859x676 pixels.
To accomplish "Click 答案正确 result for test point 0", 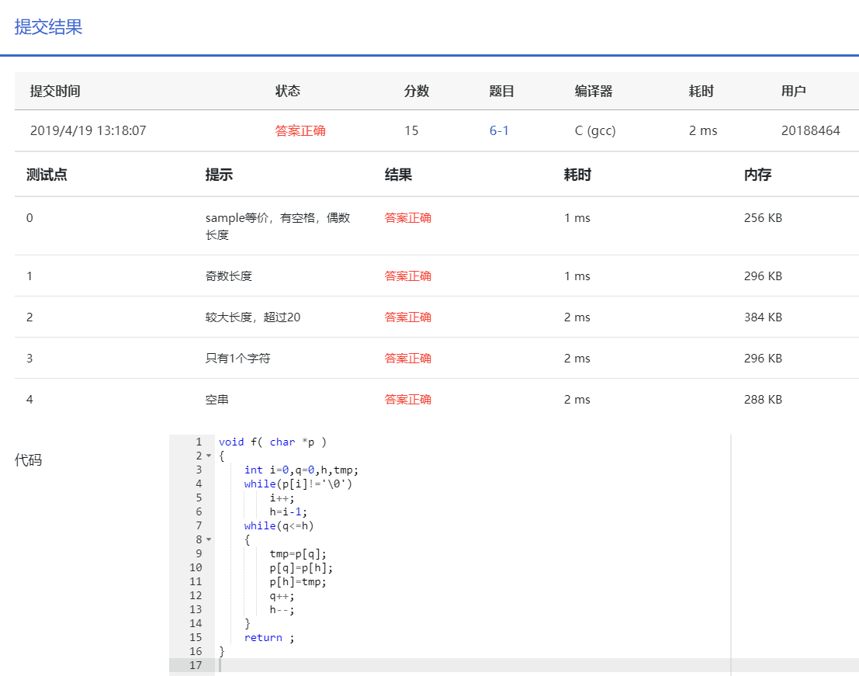I will (407, 218).
